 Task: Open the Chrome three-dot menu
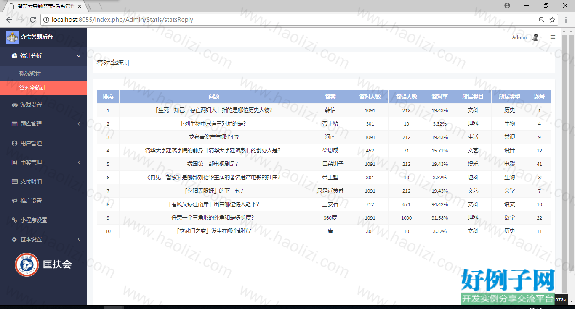tap(566, 20)
